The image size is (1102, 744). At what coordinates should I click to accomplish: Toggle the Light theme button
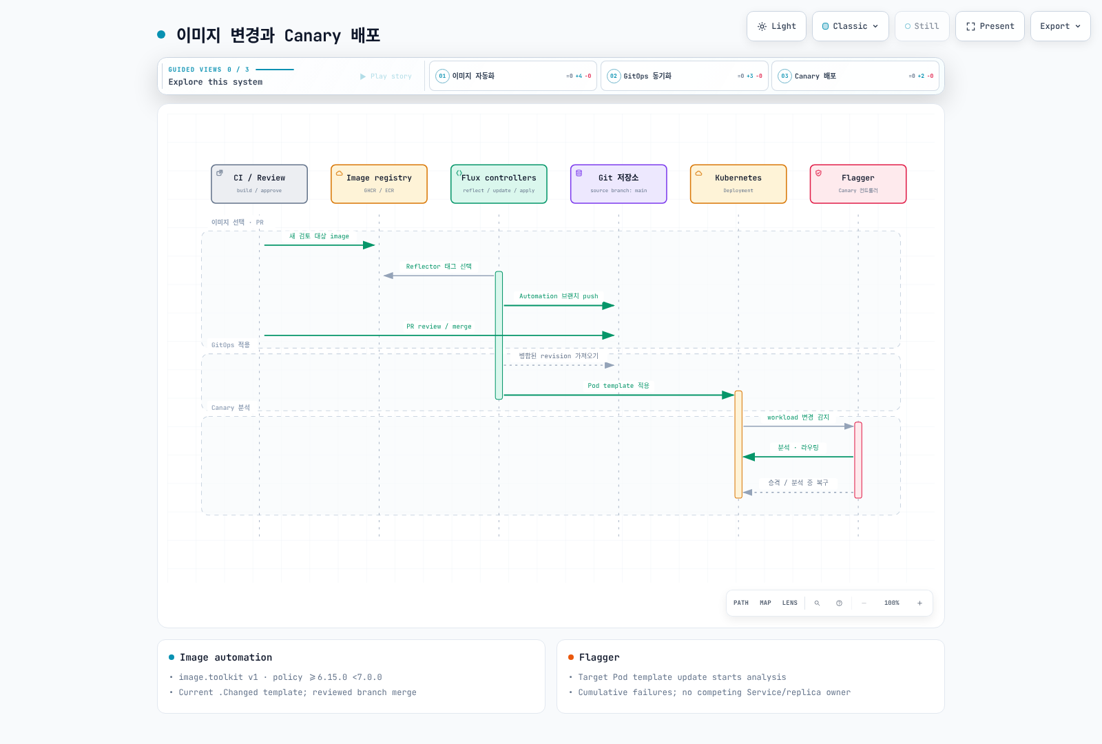point(776,26)
